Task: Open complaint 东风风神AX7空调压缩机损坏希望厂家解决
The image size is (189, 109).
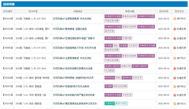Action: coord(74,38)
